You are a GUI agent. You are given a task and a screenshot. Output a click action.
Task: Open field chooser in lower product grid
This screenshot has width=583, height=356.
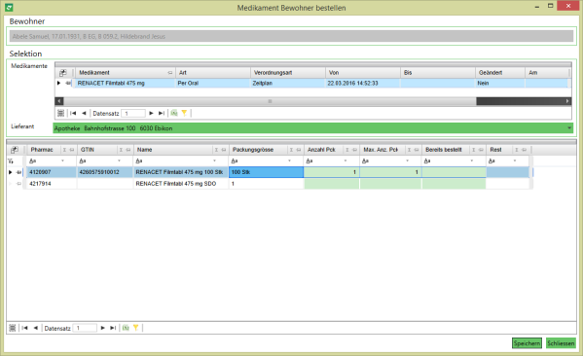(15, 150)
